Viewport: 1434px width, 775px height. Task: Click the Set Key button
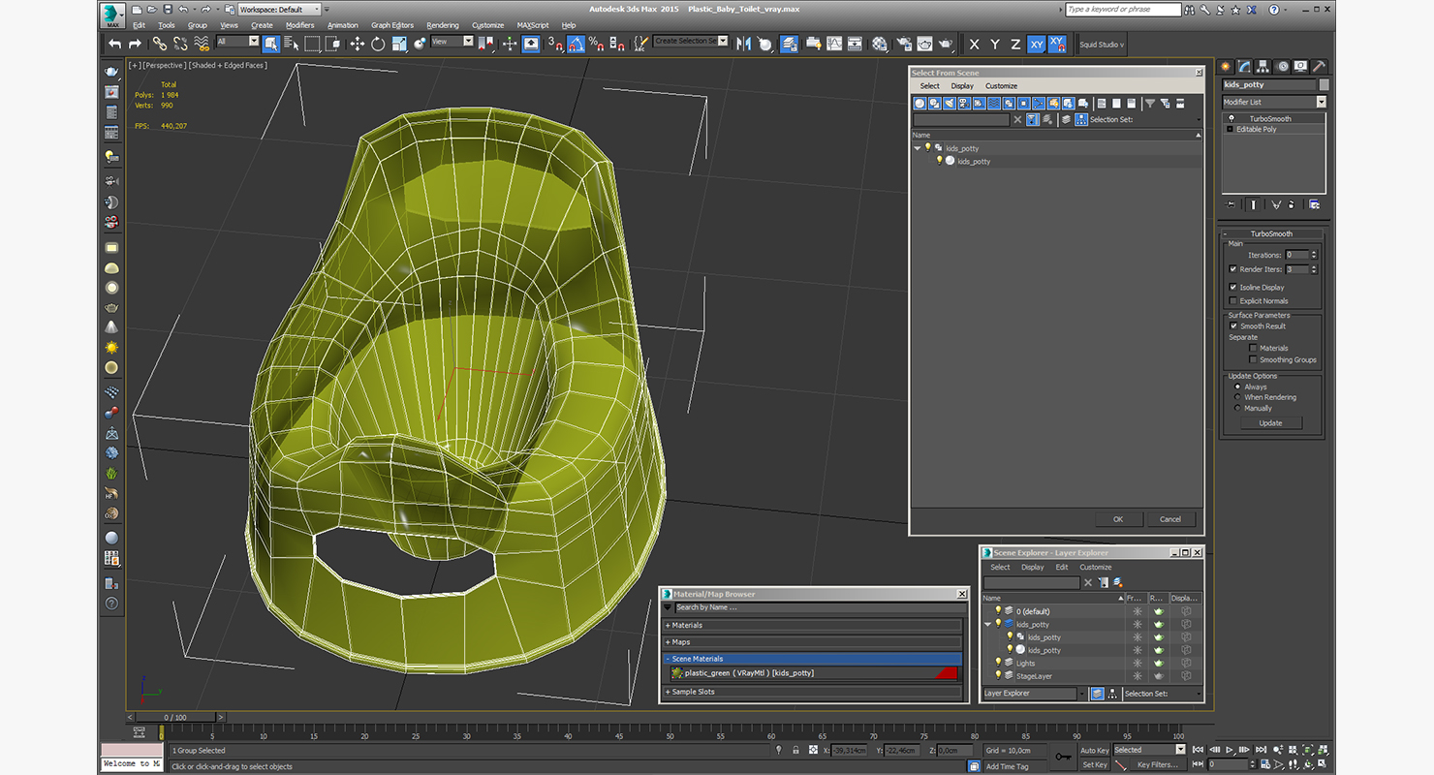tap(1094, 764)
